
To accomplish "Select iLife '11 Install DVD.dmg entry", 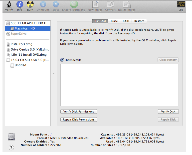I will 28,55.
